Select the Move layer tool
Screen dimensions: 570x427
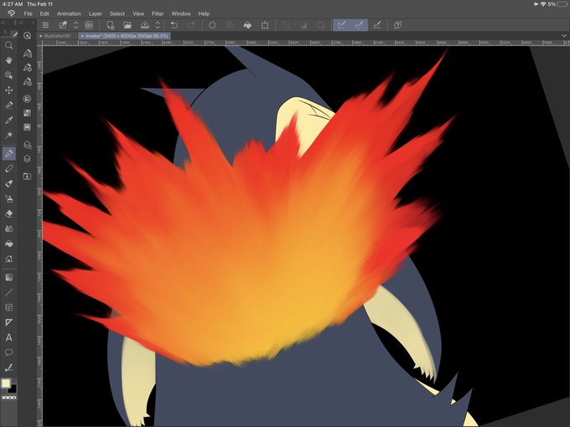(8, 90)
